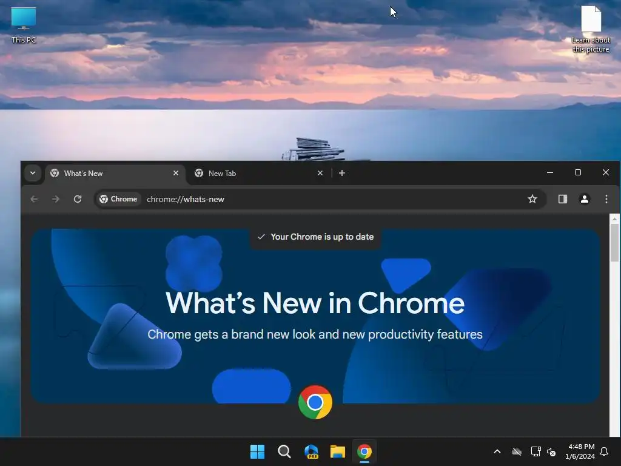Screen dimensions: 621x466
Task: Open the clock and date flyout
Action: 580,451
